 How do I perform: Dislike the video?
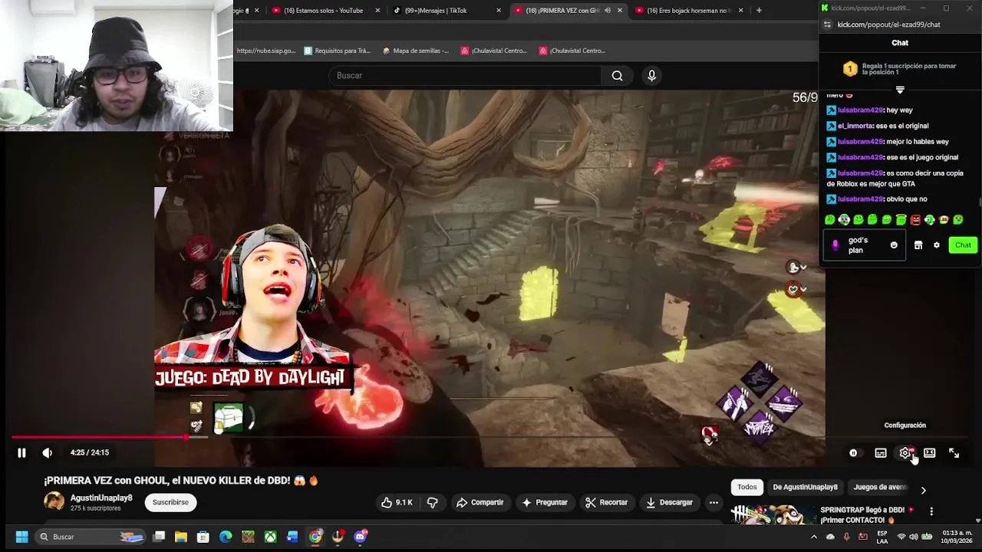click(x=433, y=502)
